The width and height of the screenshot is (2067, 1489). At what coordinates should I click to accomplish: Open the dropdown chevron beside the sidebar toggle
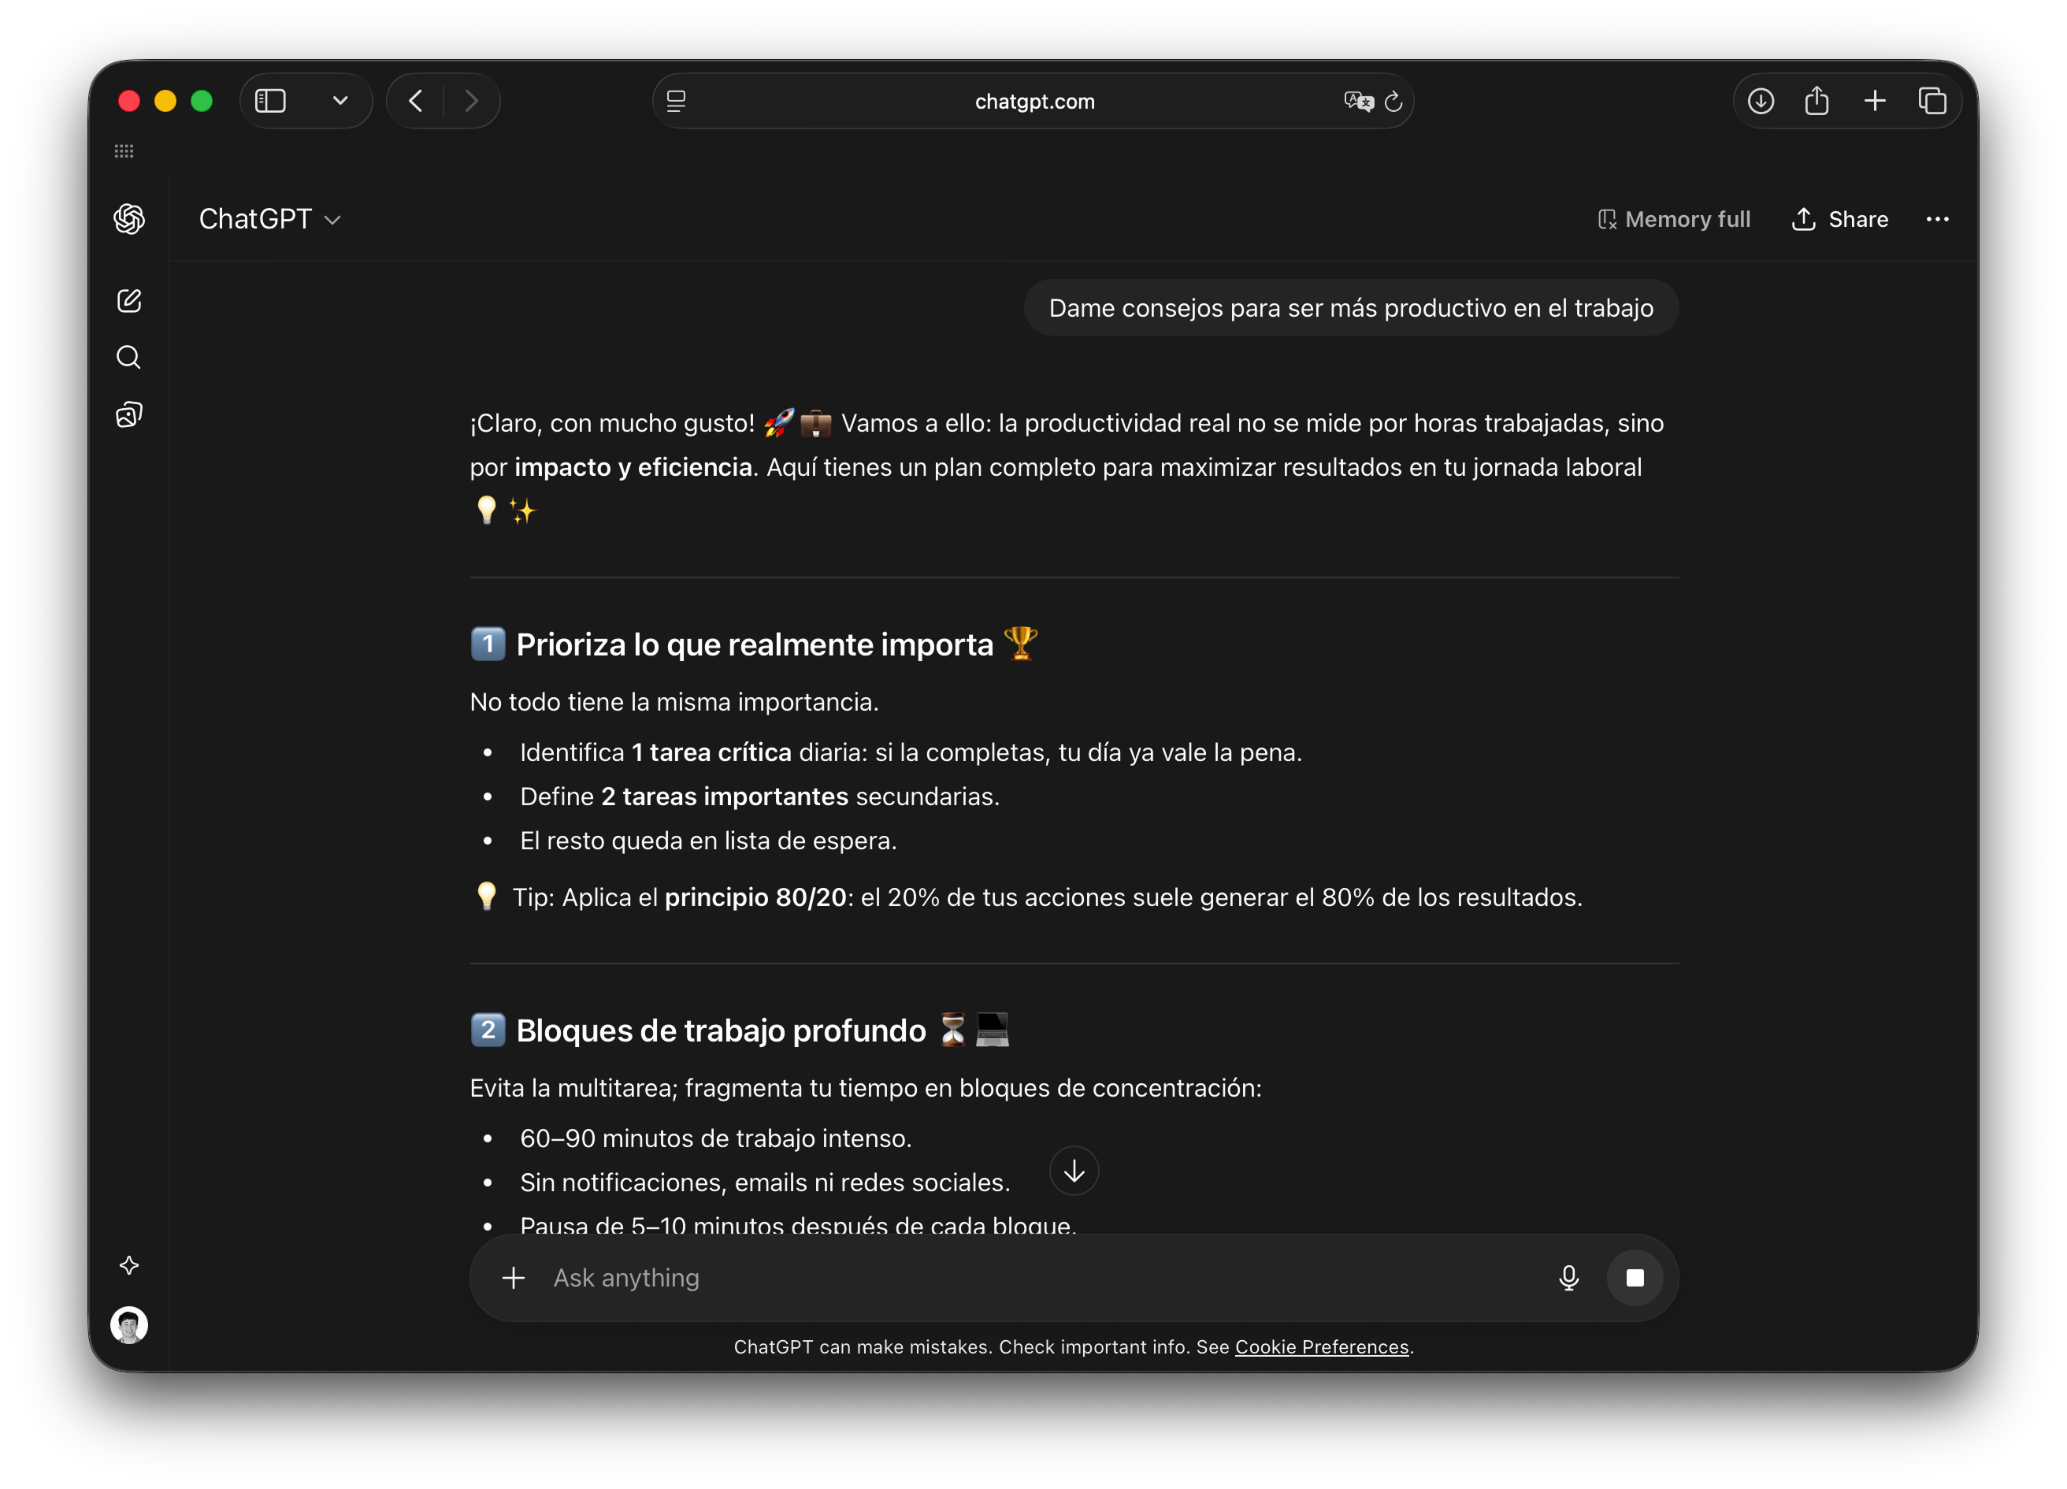pos(340,100)
